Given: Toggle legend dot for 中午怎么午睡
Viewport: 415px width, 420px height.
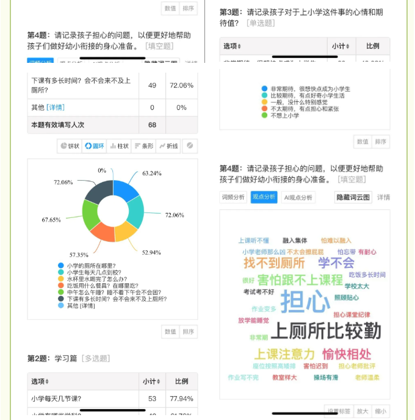Looking at the screenshot, I should point(61,292).
